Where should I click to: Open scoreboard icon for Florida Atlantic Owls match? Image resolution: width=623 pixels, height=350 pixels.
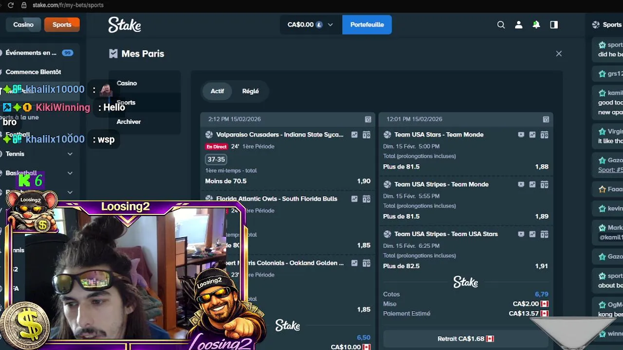point(366,199)
